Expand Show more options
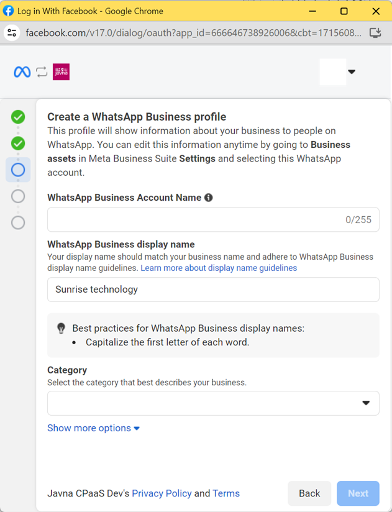 click(x=93, y=428)
